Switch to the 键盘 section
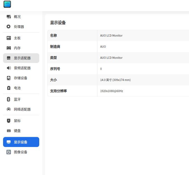 point(21,131)
